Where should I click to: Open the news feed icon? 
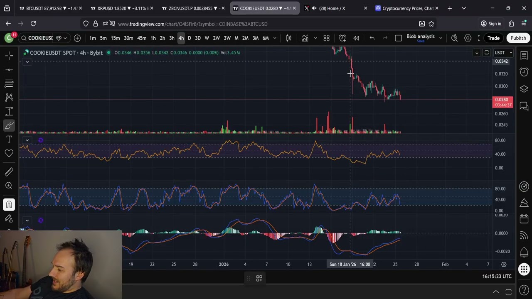(524, 236)
